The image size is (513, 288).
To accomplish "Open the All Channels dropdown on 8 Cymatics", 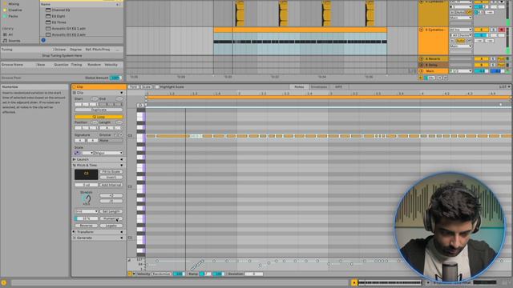I will [461, 35].
